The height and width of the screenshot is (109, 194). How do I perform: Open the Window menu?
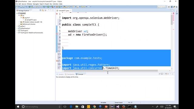point(56,4)
